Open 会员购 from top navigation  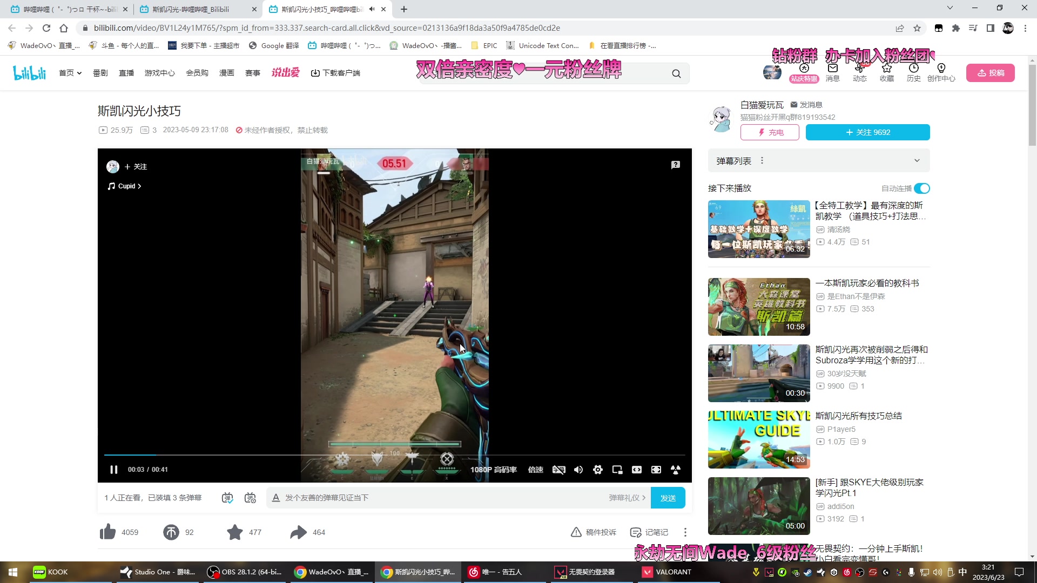[x=197, y=73]
